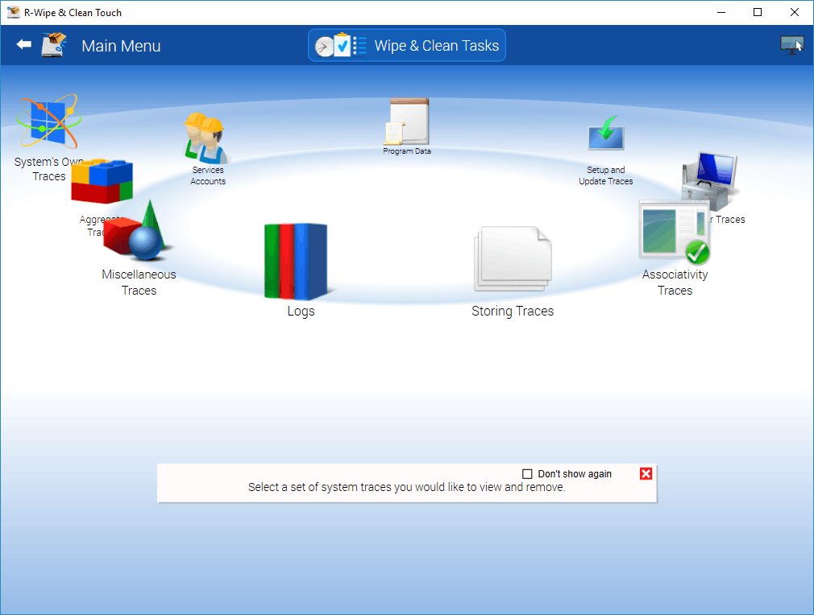The image size is (814, 615).
Task: Click the Miscellaneous Traces label
Action: pos(139,282)
